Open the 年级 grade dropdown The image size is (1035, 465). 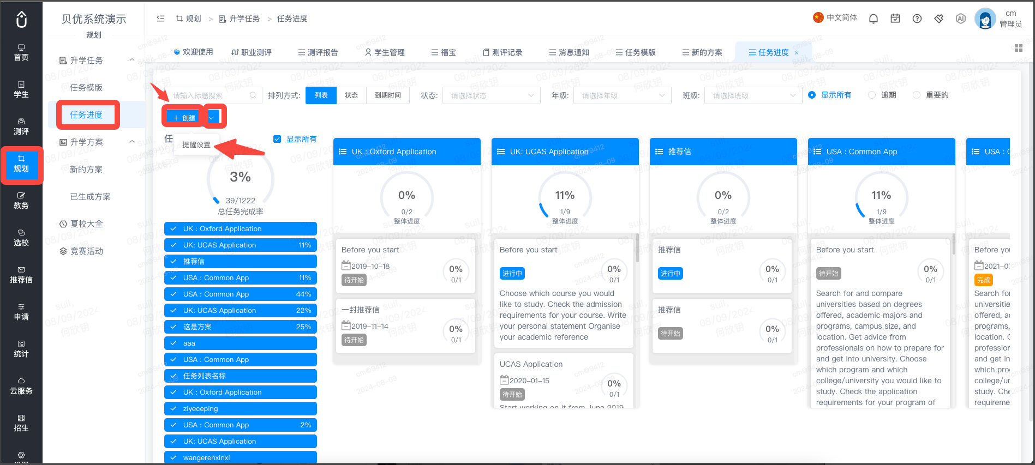pos(623,95)
